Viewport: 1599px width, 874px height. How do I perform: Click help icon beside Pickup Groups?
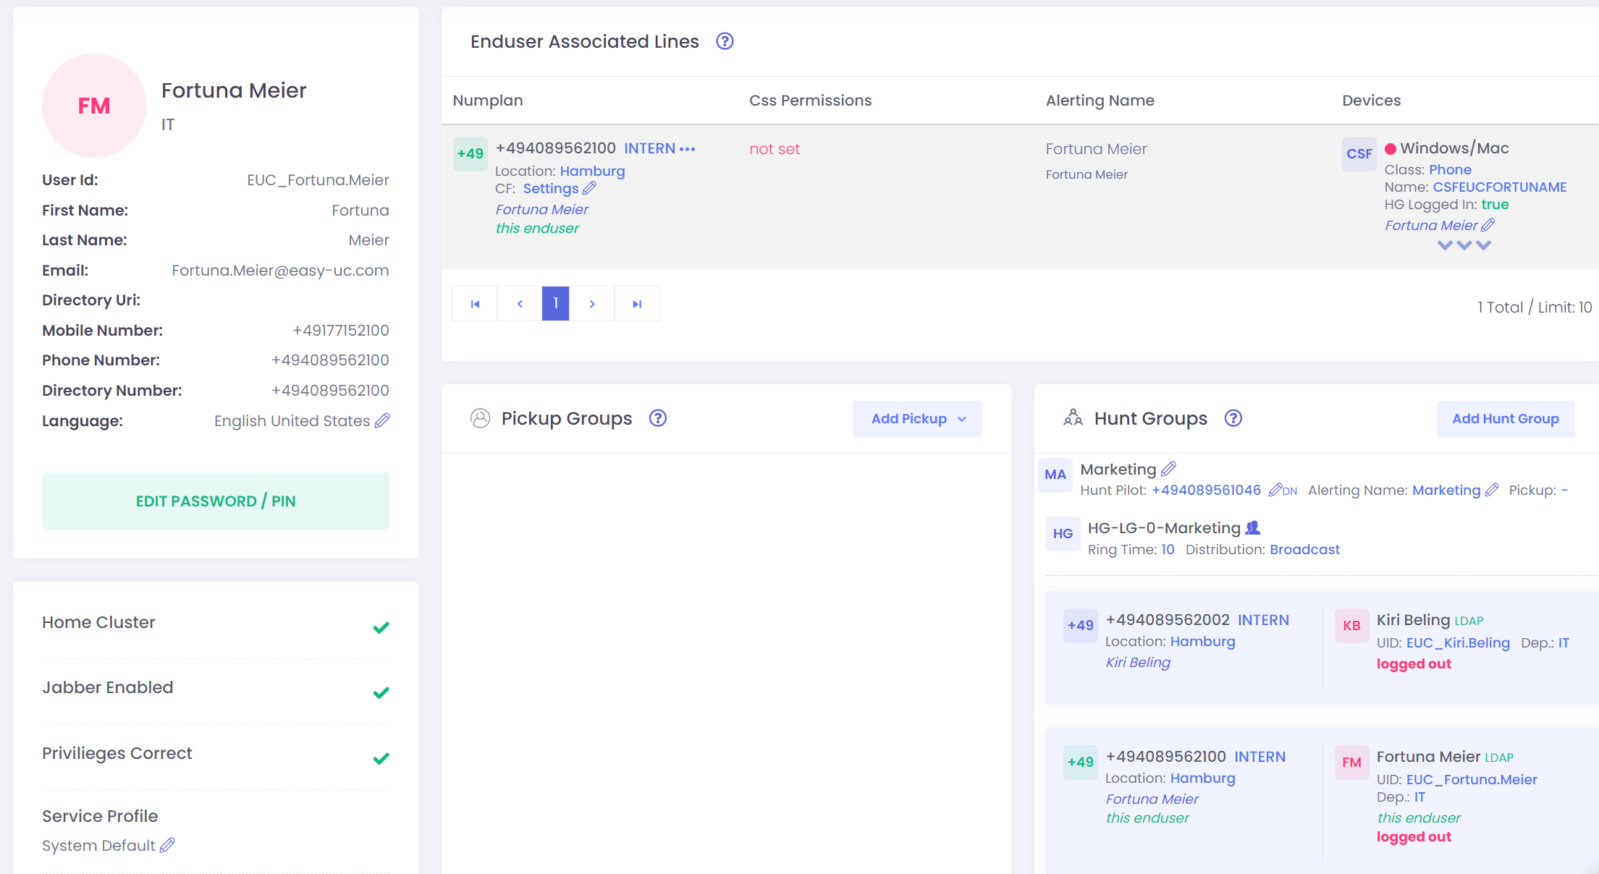[x=657, y=418]
